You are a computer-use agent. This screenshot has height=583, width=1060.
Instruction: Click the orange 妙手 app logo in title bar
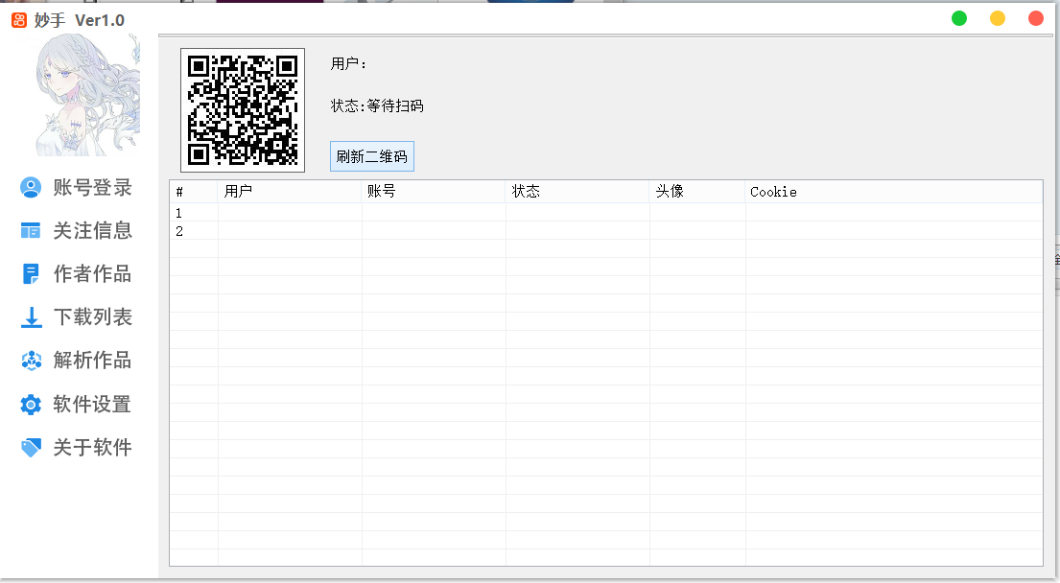19,20
